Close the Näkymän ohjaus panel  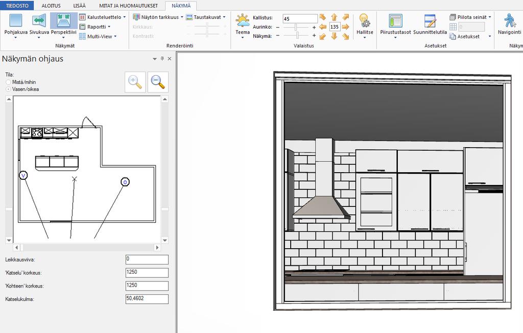[x=170, y=59]
